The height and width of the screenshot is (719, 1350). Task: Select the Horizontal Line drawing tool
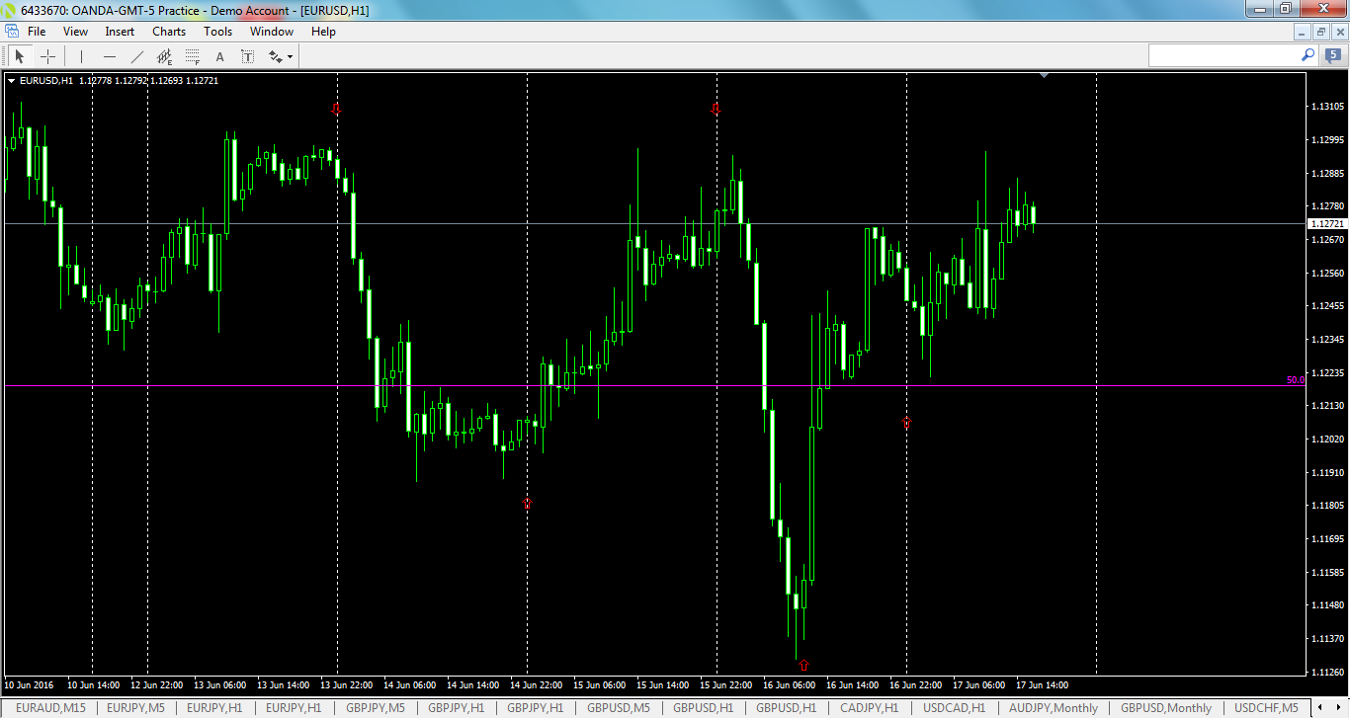click(x=109, y=56)
